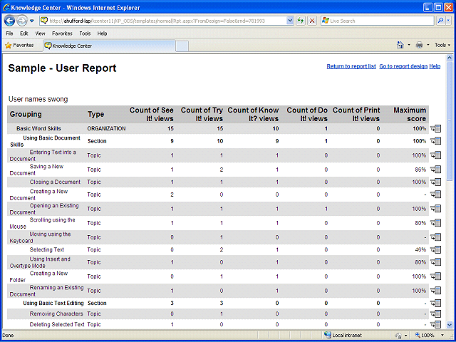456x342 pixels.
Task: Click the ORGANIZATION type cell
Action: [x=106, y=128]
